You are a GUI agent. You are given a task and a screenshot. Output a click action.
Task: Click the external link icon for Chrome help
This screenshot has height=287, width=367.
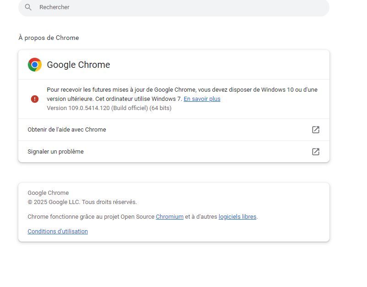coord(315,130)
